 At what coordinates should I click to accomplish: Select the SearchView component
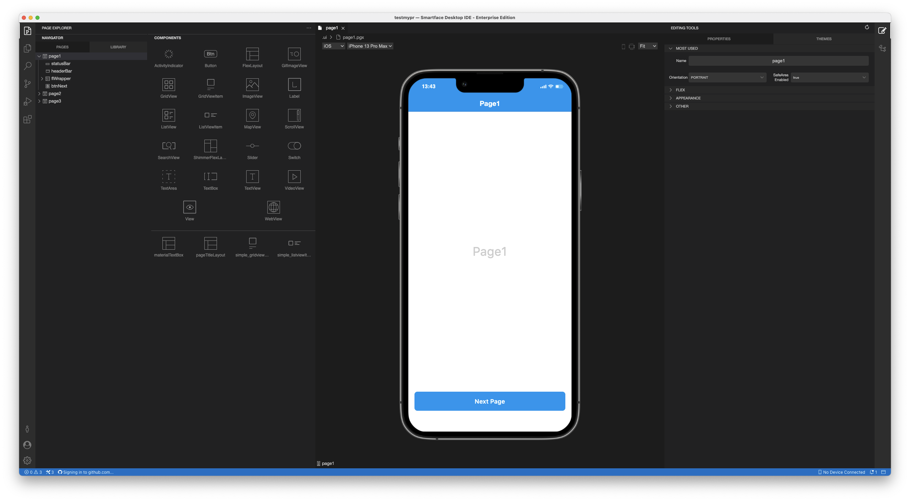pyautogui.click(x=169, y=150)
